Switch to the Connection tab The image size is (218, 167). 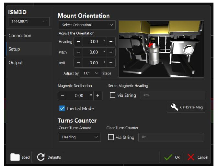(20, 36)
